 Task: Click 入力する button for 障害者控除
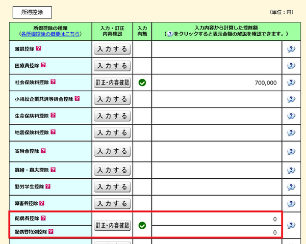pos(112,204)
